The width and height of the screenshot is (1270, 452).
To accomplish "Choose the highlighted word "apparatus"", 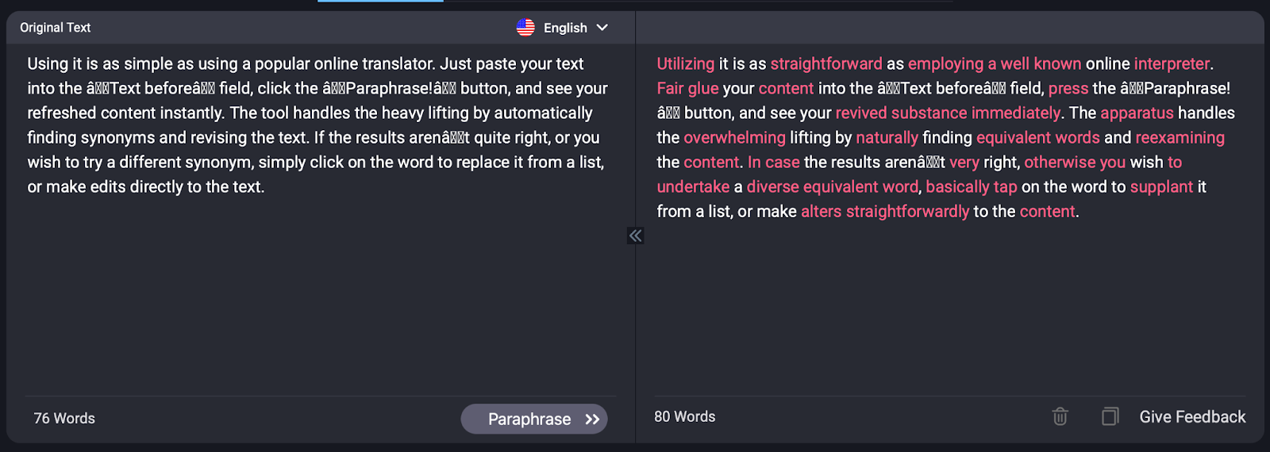I will coord(1137,113).
